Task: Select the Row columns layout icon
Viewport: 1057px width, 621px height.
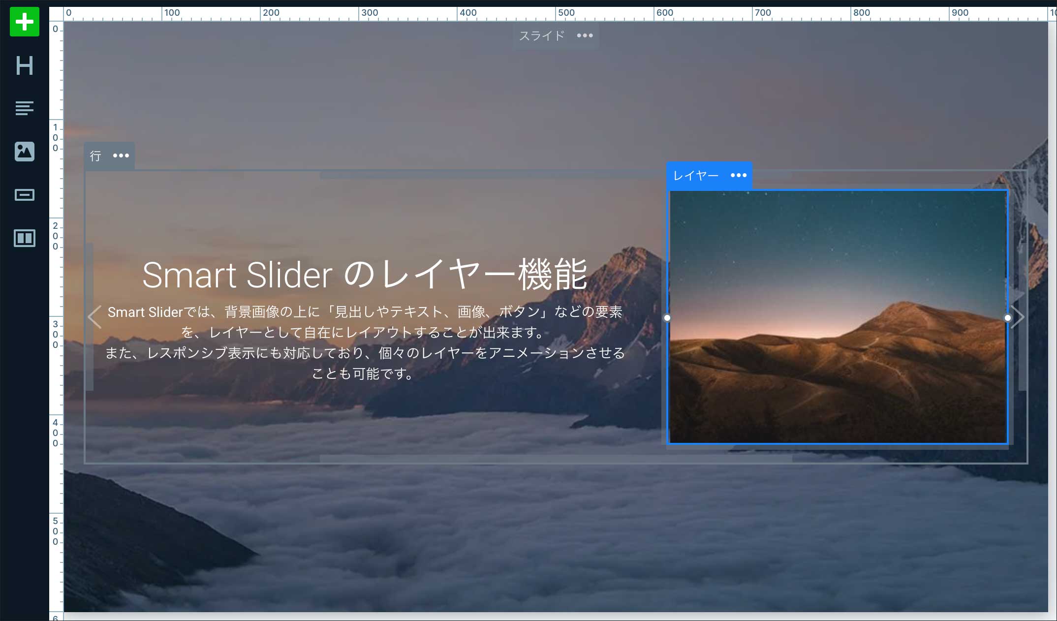Action: point(24,238)
